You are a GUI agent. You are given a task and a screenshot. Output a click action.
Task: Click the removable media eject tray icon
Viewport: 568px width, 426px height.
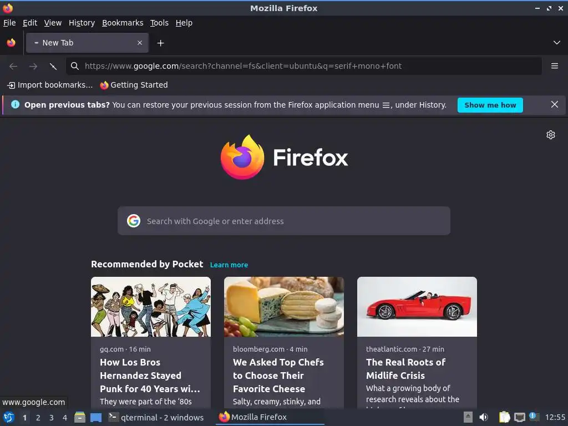(468, 417)
